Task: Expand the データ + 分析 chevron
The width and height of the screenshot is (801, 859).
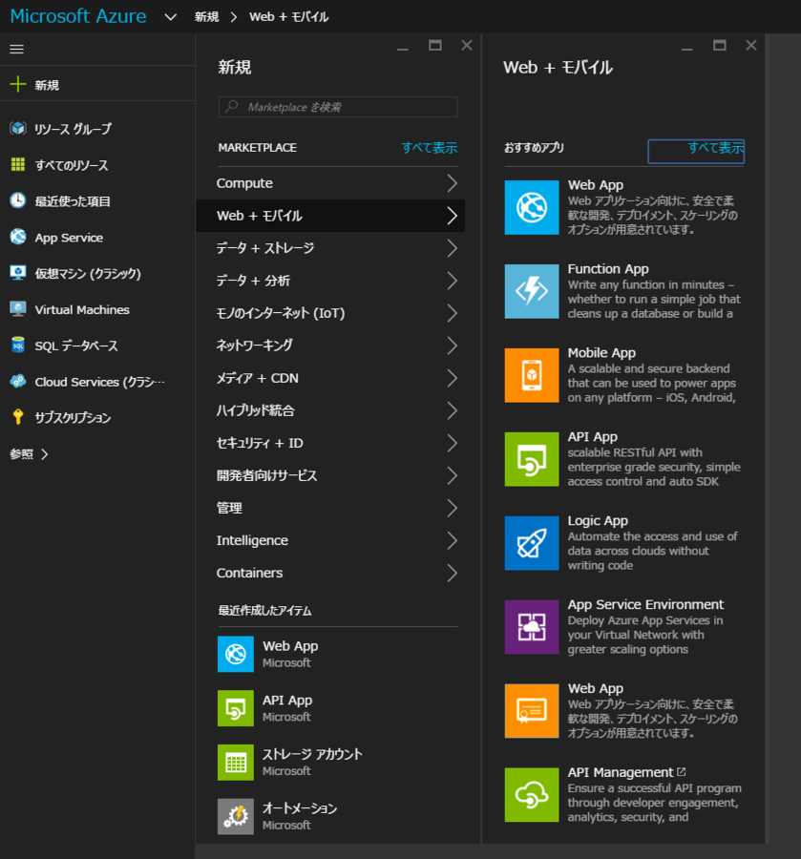Action: pos(452,281)
